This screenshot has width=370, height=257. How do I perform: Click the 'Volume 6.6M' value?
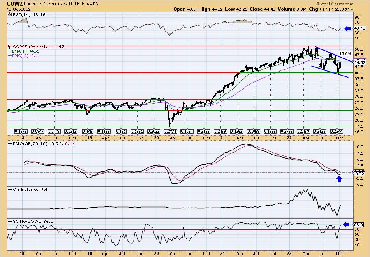click(292, 9)
